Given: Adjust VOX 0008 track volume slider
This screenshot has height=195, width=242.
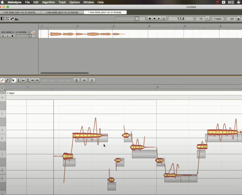Looking at the screenshot, I should tap(30, 36).
